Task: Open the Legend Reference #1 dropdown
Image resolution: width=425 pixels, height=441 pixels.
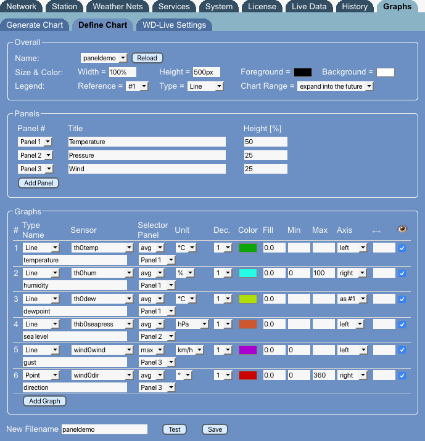Action: tap(137, 86)
